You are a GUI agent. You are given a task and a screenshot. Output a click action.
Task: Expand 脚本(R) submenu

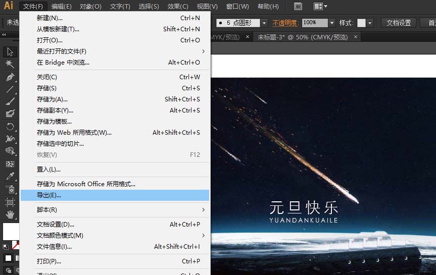pos(115,210)
